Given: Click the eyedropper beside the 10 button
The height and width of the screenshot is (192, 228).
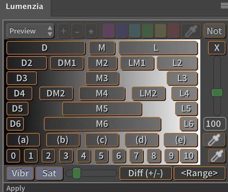Looking at the screenshot, I should point(217,156).
